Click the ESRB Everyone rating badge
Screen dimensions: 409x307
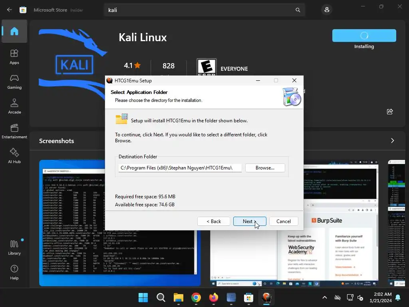(x=206, y=67)
